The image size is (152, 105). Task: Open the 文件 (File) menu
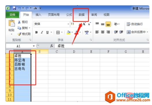[x=12, y=15]
